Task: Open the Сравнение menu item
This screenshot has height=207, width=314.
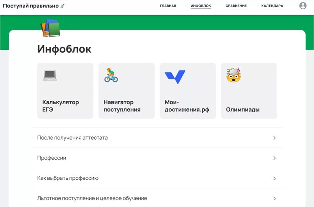Action: click(236, 6)
